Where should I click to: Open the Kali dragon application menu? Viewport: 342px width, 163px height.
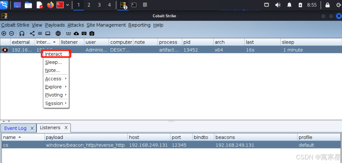[4, 5]
